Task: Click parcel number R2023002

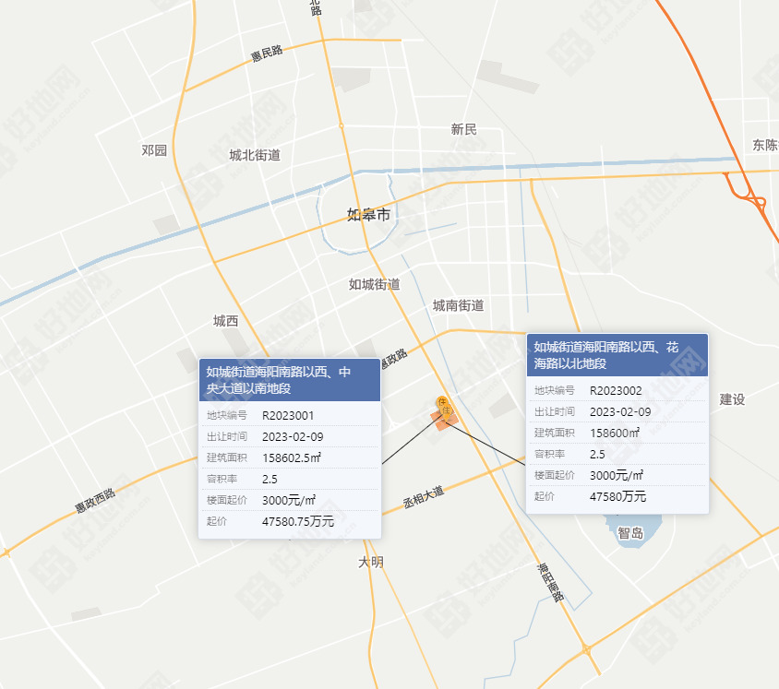Action: (616, 391)
